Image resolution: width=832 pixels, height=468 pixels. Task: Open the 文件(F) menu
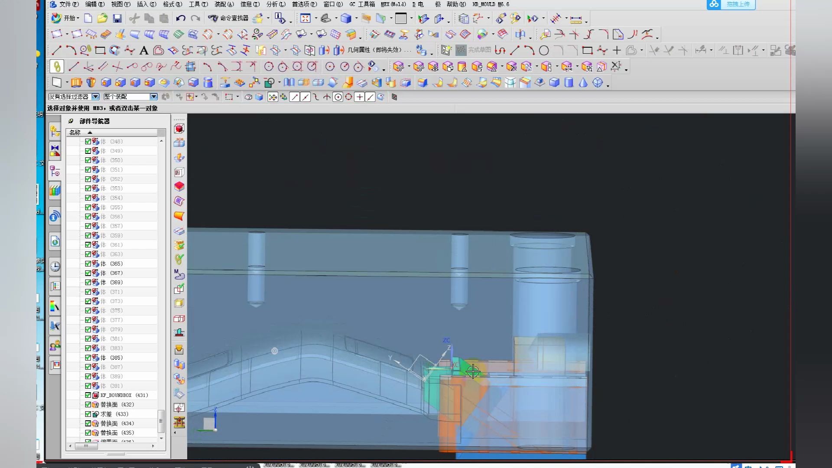tap(68, 4)
